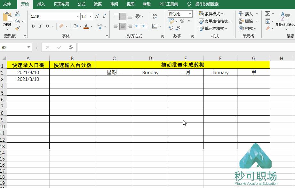Screen dimensions: 295x188
Task: Open the 数据 ribbon tab
Action: click(x=98, y=4)
